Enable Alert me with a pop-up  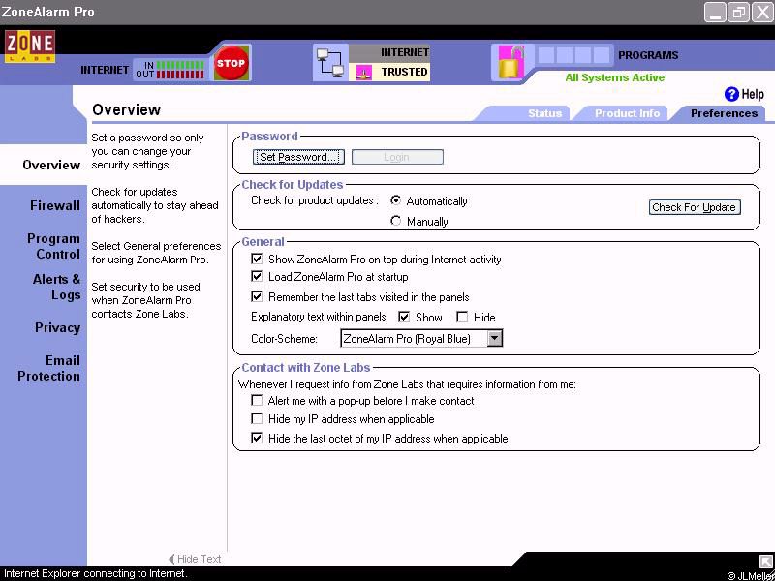click(257, 400)
